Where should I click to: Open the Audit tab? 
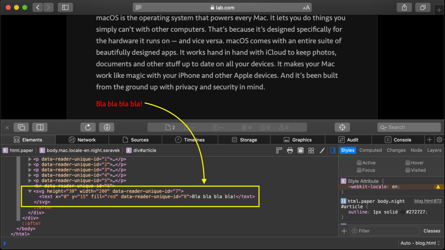click(348, 140)
